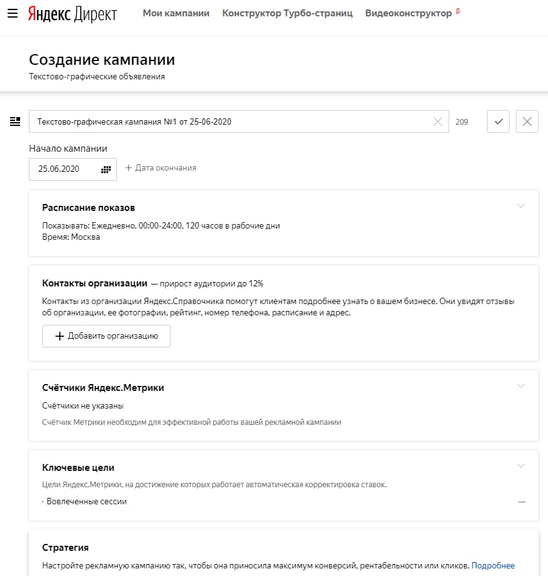This screenshot has width=548, height=576.
Task: Click the Яндекс Директ logo
Action: click(x=72, y=14)
